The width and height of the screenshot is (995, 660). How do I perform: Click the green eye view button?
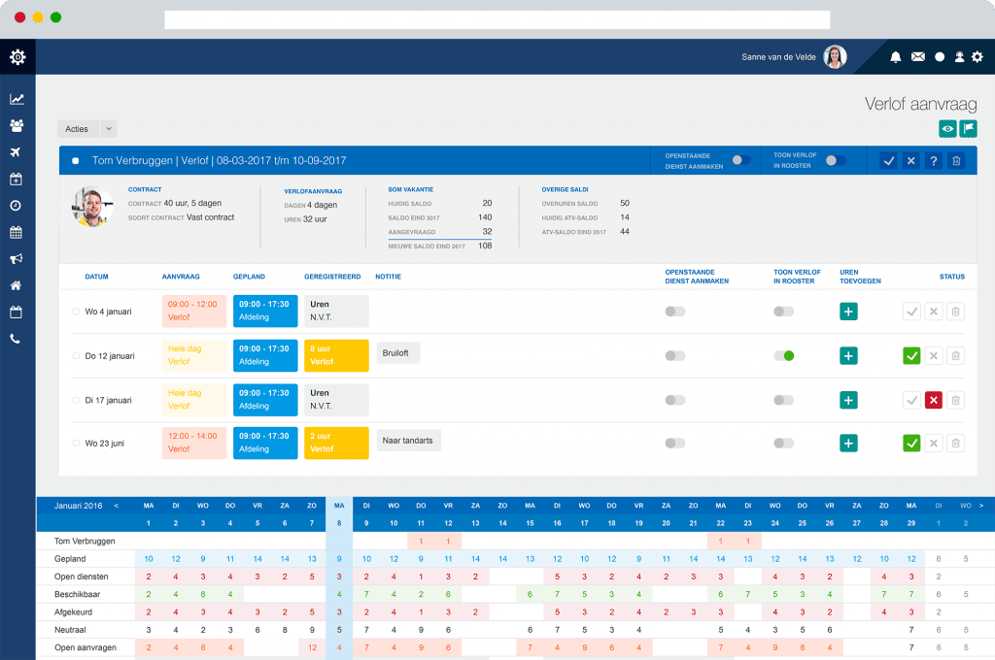click(x=947, y=128)
